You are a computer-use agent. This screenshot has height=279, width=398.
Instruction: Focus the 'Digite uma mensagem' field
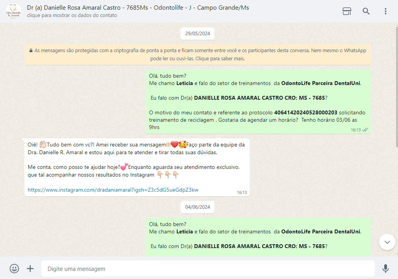tap(208, 269)
